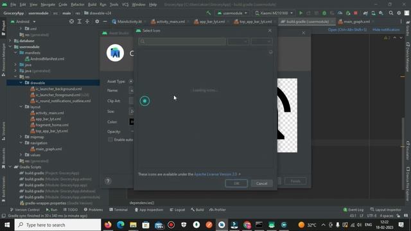The width and height of the screenshot is (411, 231).
Task: Open usermodule run configuration dropdown
Action: point(232,13)
